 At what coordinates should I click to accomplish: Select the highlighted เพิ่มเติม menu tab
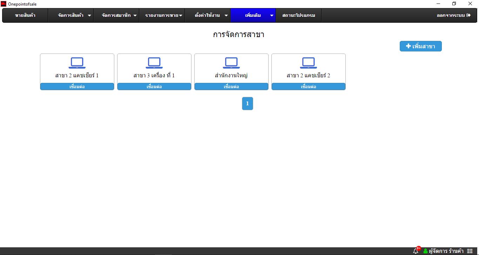(253, 15)
